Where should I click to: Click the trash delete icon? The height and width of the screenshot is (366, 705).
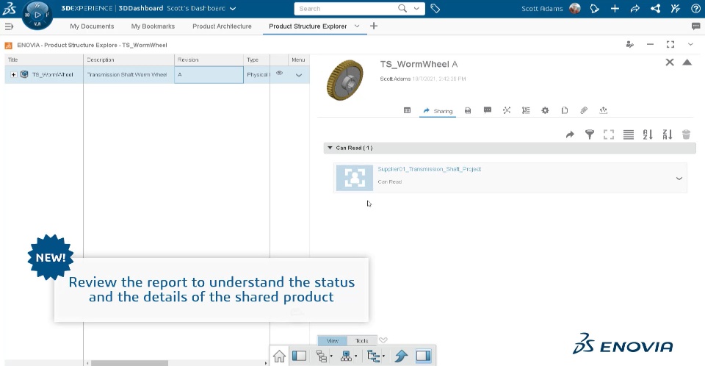(686, 134)
